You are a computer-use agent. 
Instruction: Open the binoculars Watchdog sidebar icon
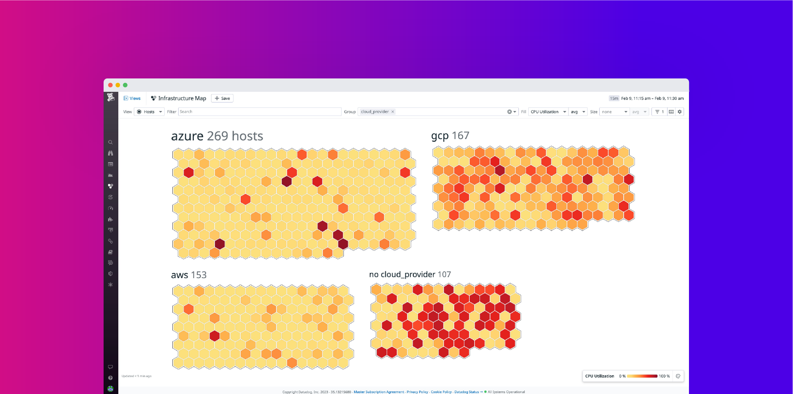pos(110,153)
